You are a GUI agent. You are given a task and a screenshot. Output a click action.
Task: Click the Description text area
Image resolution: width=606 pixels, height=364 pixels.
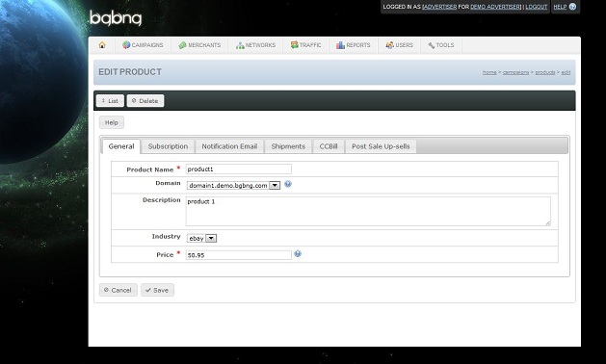coord(368,211)
